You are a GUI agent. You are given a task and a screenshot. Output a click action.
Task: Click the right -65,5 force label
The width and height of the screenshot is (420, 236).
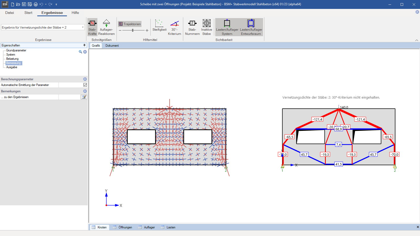pyautogui.click(x=388, y=137)
